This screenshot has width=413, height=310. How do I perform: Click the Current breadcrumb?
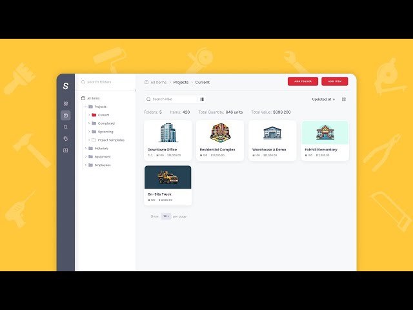click(203, 82)
